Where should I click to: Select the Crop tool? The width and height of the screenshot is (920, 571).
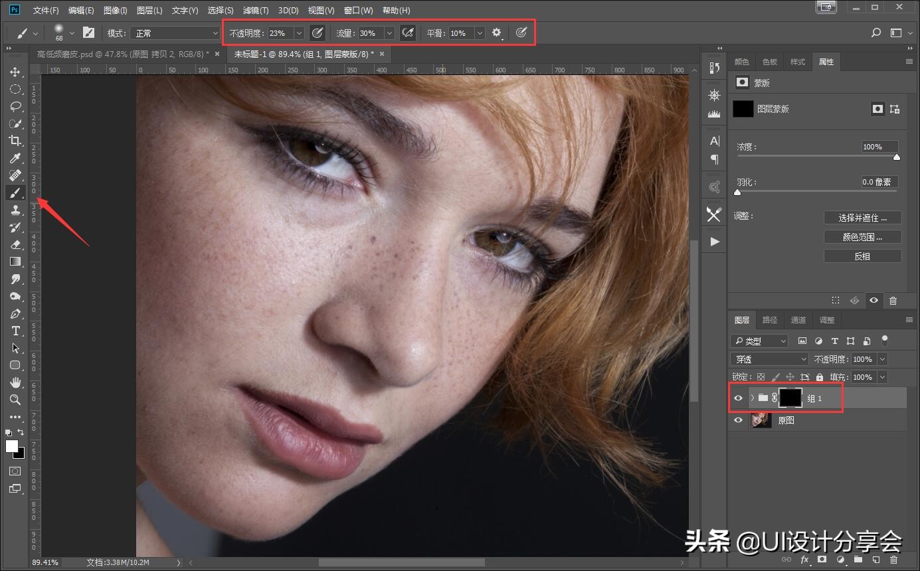(x=15, y=141)
